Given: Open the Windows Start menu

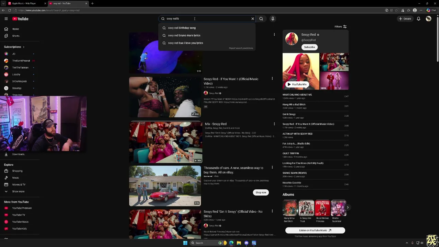Looking at the screenshot, I should pyautogui.click(x=185, y=243).
